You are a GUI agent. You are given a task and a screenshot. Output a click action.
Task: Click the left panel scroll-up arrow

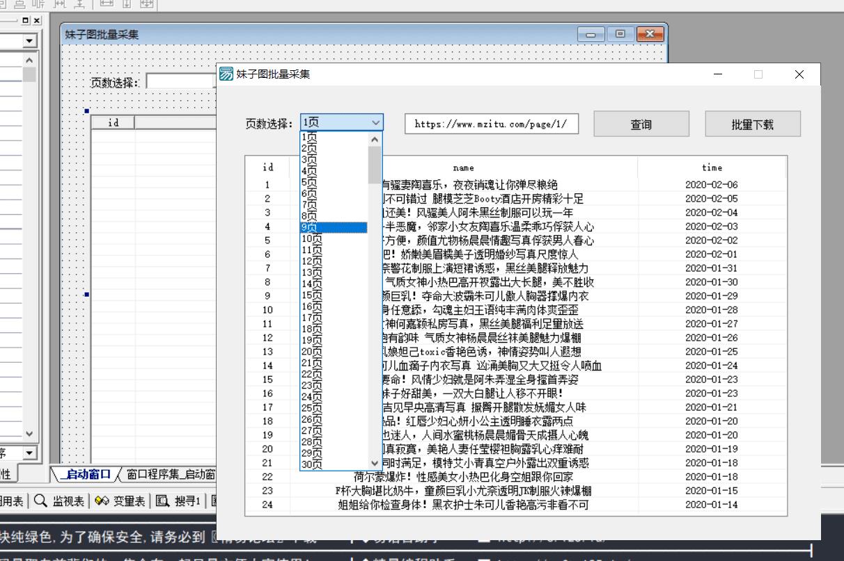pos(29,60)
